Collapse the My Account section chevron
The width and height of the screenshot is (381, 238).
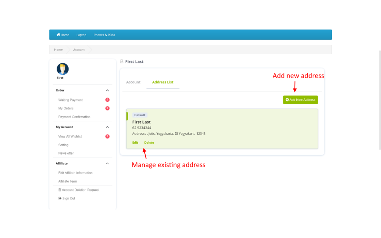[108, 127]
